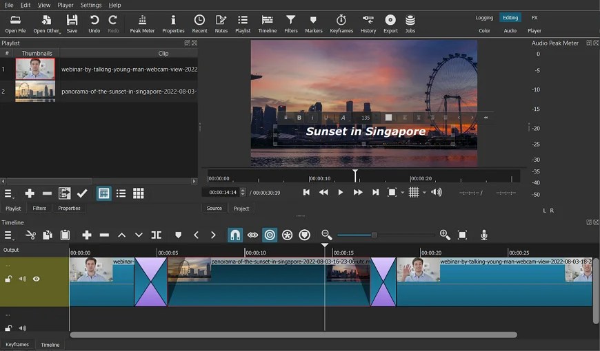The height and width of the screenshot is (351, 600).
Task: Toggle timeline snapping magnet
Action: pyautogui.click(x=235, y=235)
